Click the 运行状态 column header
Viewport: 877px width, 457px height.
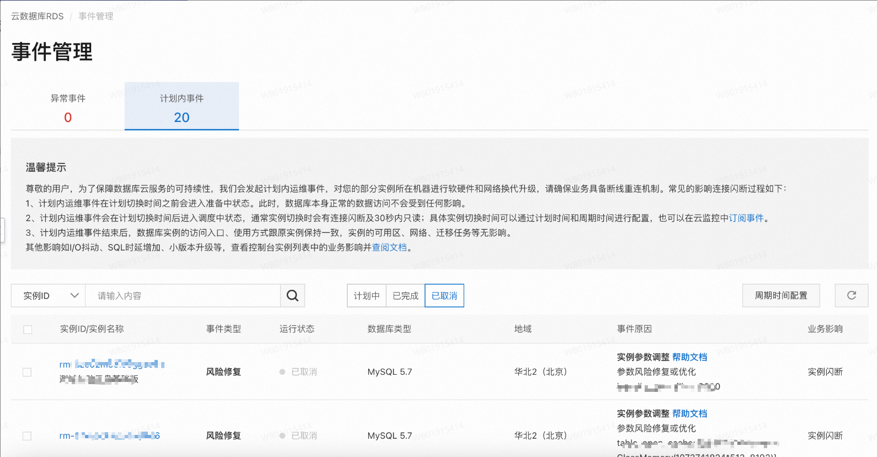point(297,329)
